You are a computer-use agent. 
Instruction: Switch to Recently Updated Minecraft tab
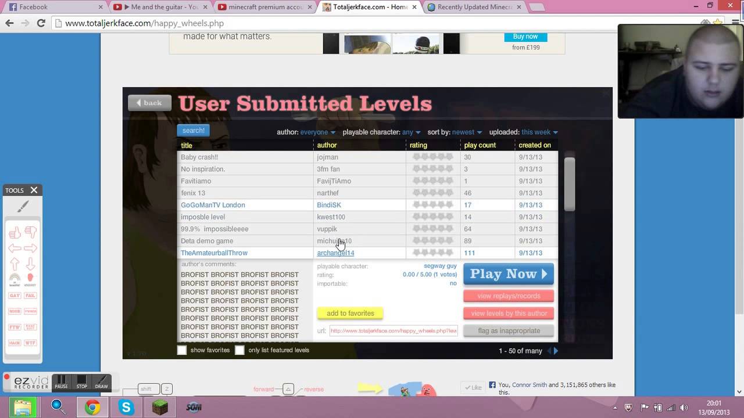pyautogui.click(x=475, y=7)
